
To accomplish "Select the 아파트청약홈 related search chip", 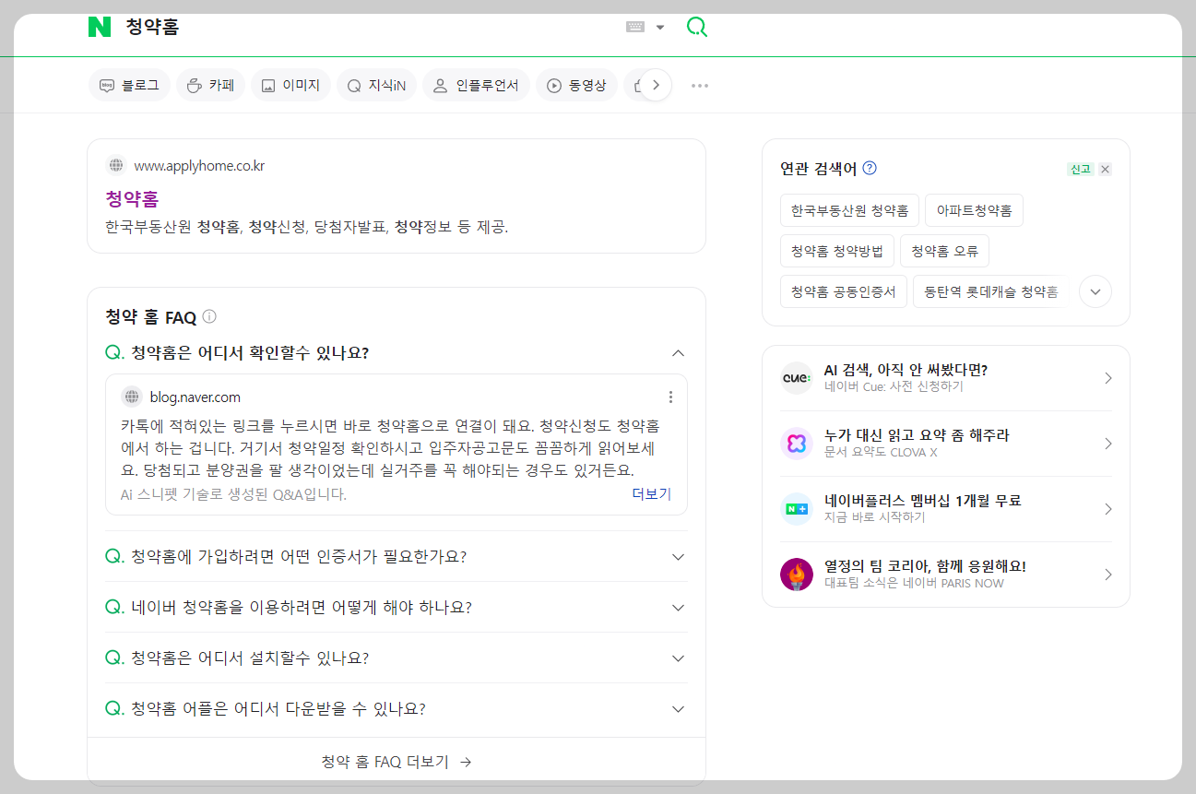I will click(x=974, y=209).
